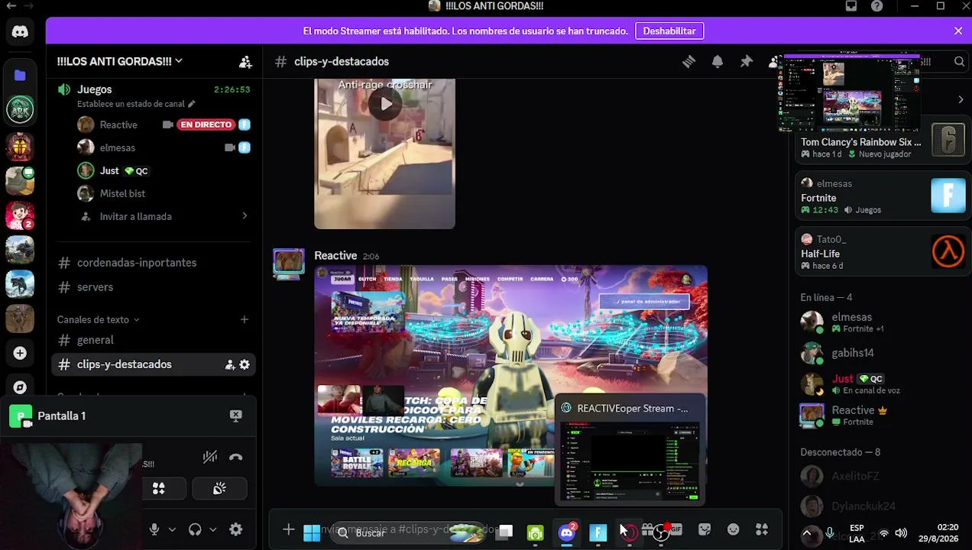Image resolution: width=972 pixels, height=550 pixels.
Task: Show pinned messages pin icon
Action: point(747,62)
